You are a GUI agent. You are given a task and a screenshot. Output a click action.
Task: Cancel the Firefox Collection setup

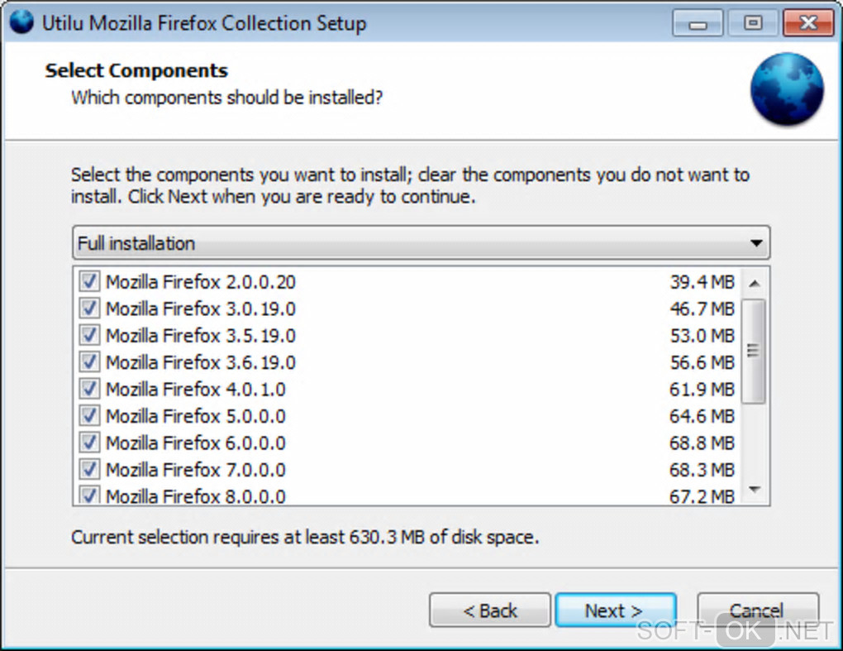tap(757, 611)
